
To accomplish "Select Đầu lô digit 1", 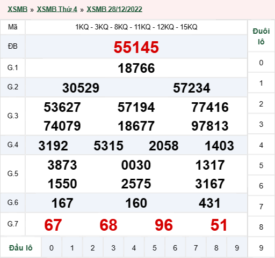I will pyautogui.click(x=72, y=248).
